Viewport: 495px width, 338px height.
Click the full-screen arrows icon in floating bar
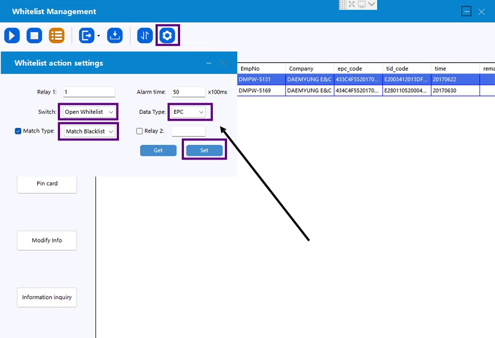351,4
